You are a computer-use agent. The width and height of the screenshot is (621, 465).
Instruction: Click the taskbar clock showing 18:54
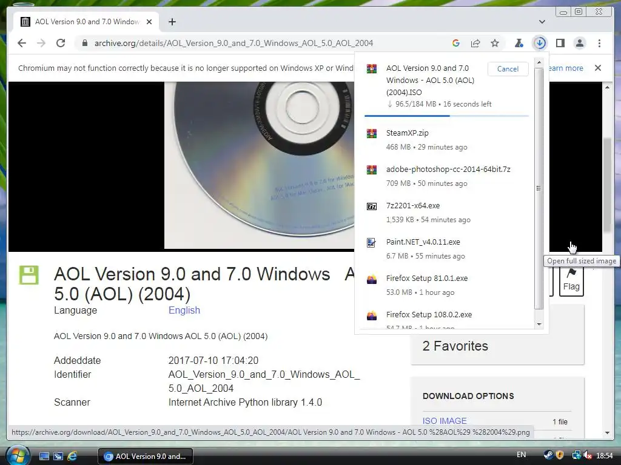click(x=605, y=455)
